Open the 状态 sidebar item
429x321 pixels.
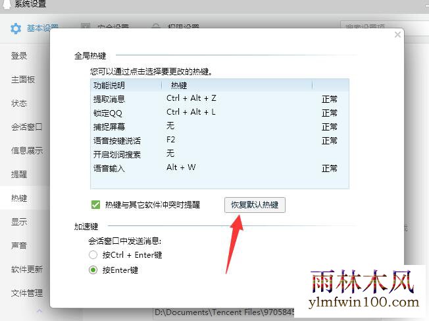point(19,103)
